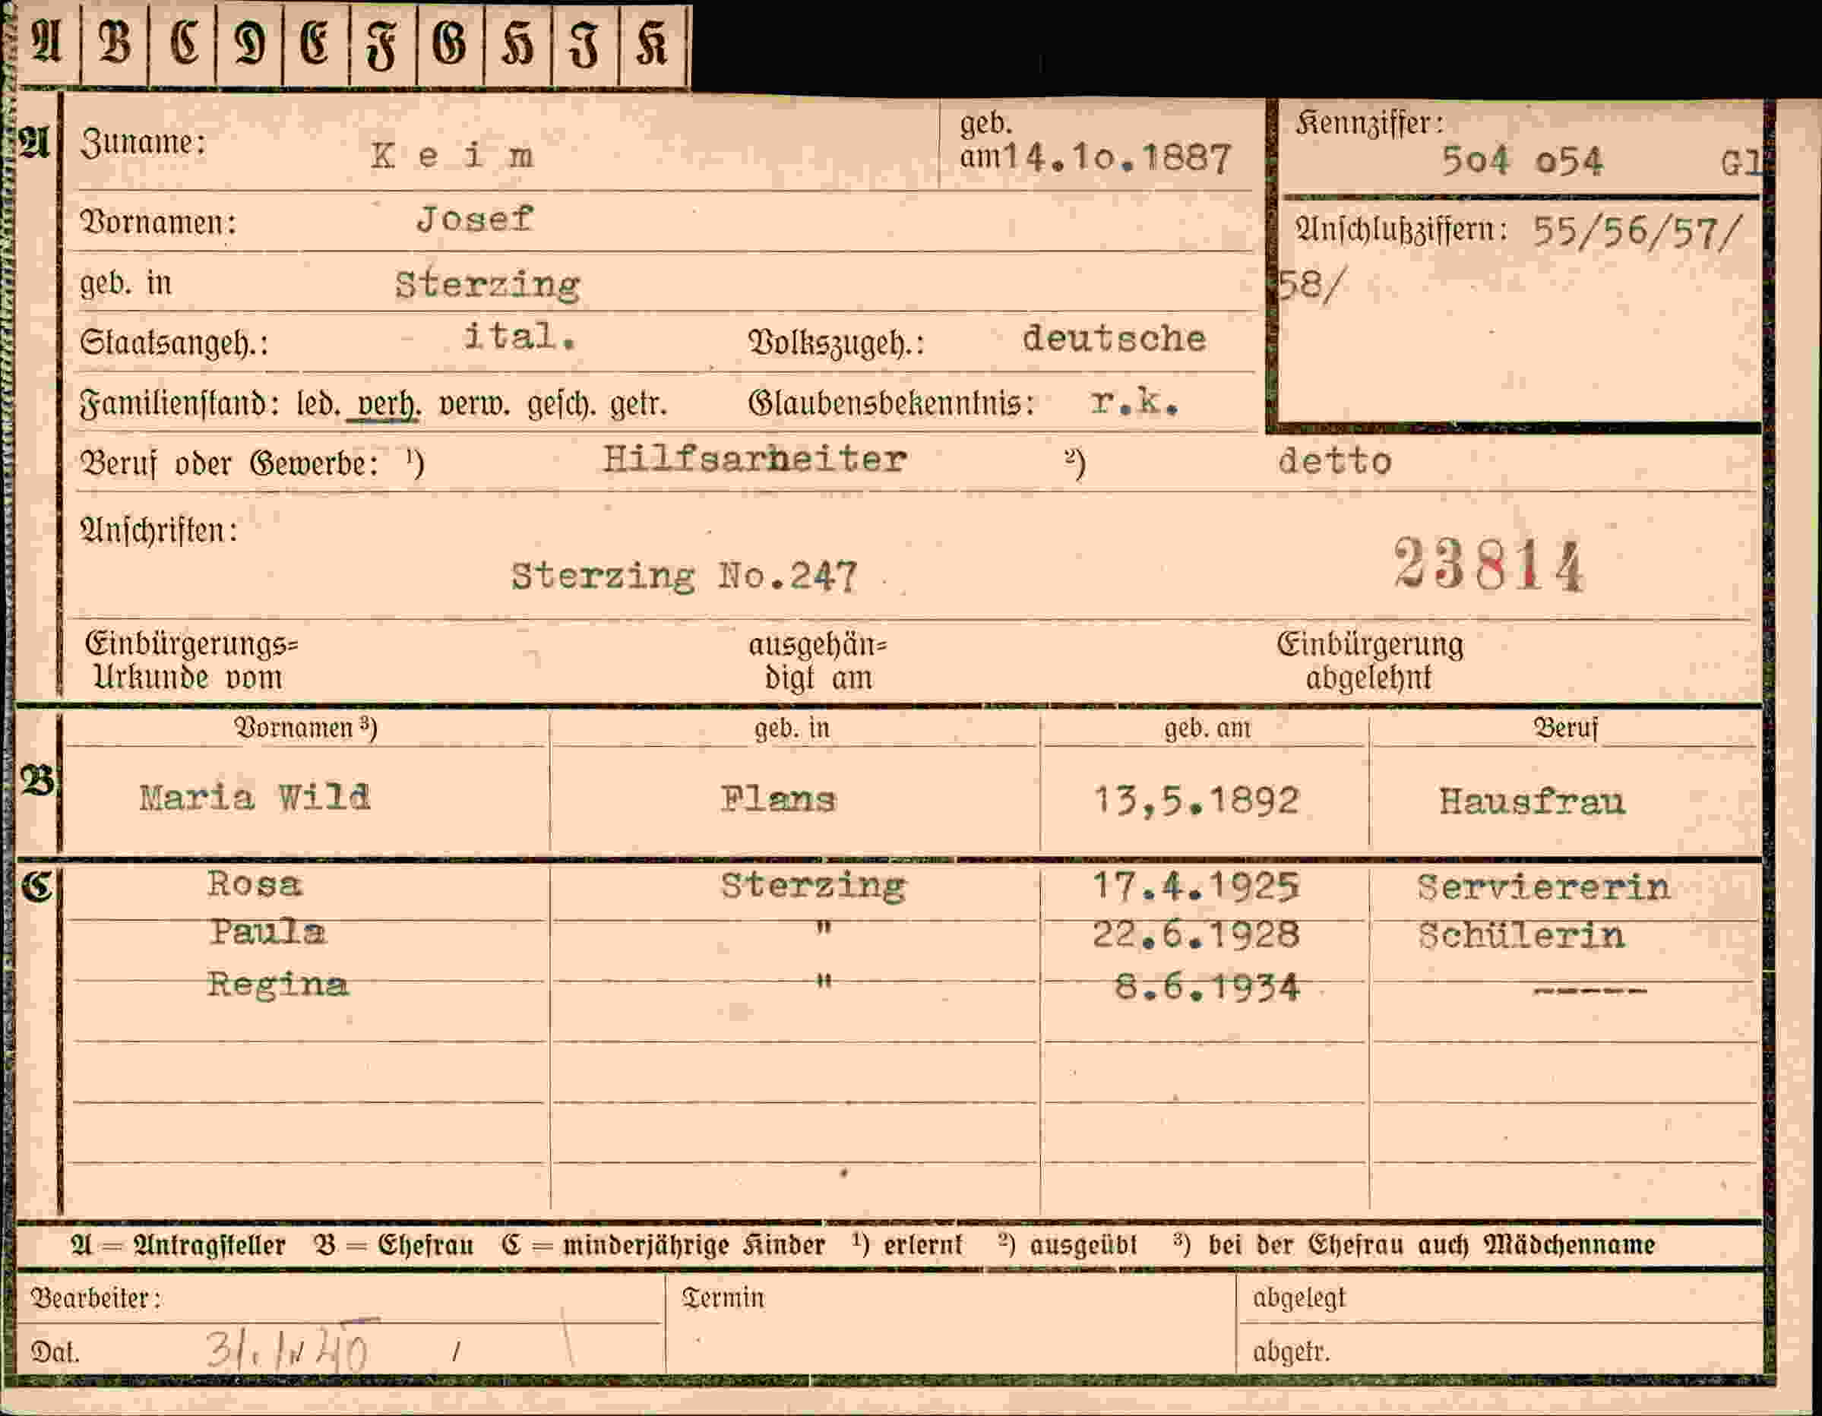Click the occupation "Serviererin"
The width and height of the screenshot is (1822, 1416).
(1543, 887)
